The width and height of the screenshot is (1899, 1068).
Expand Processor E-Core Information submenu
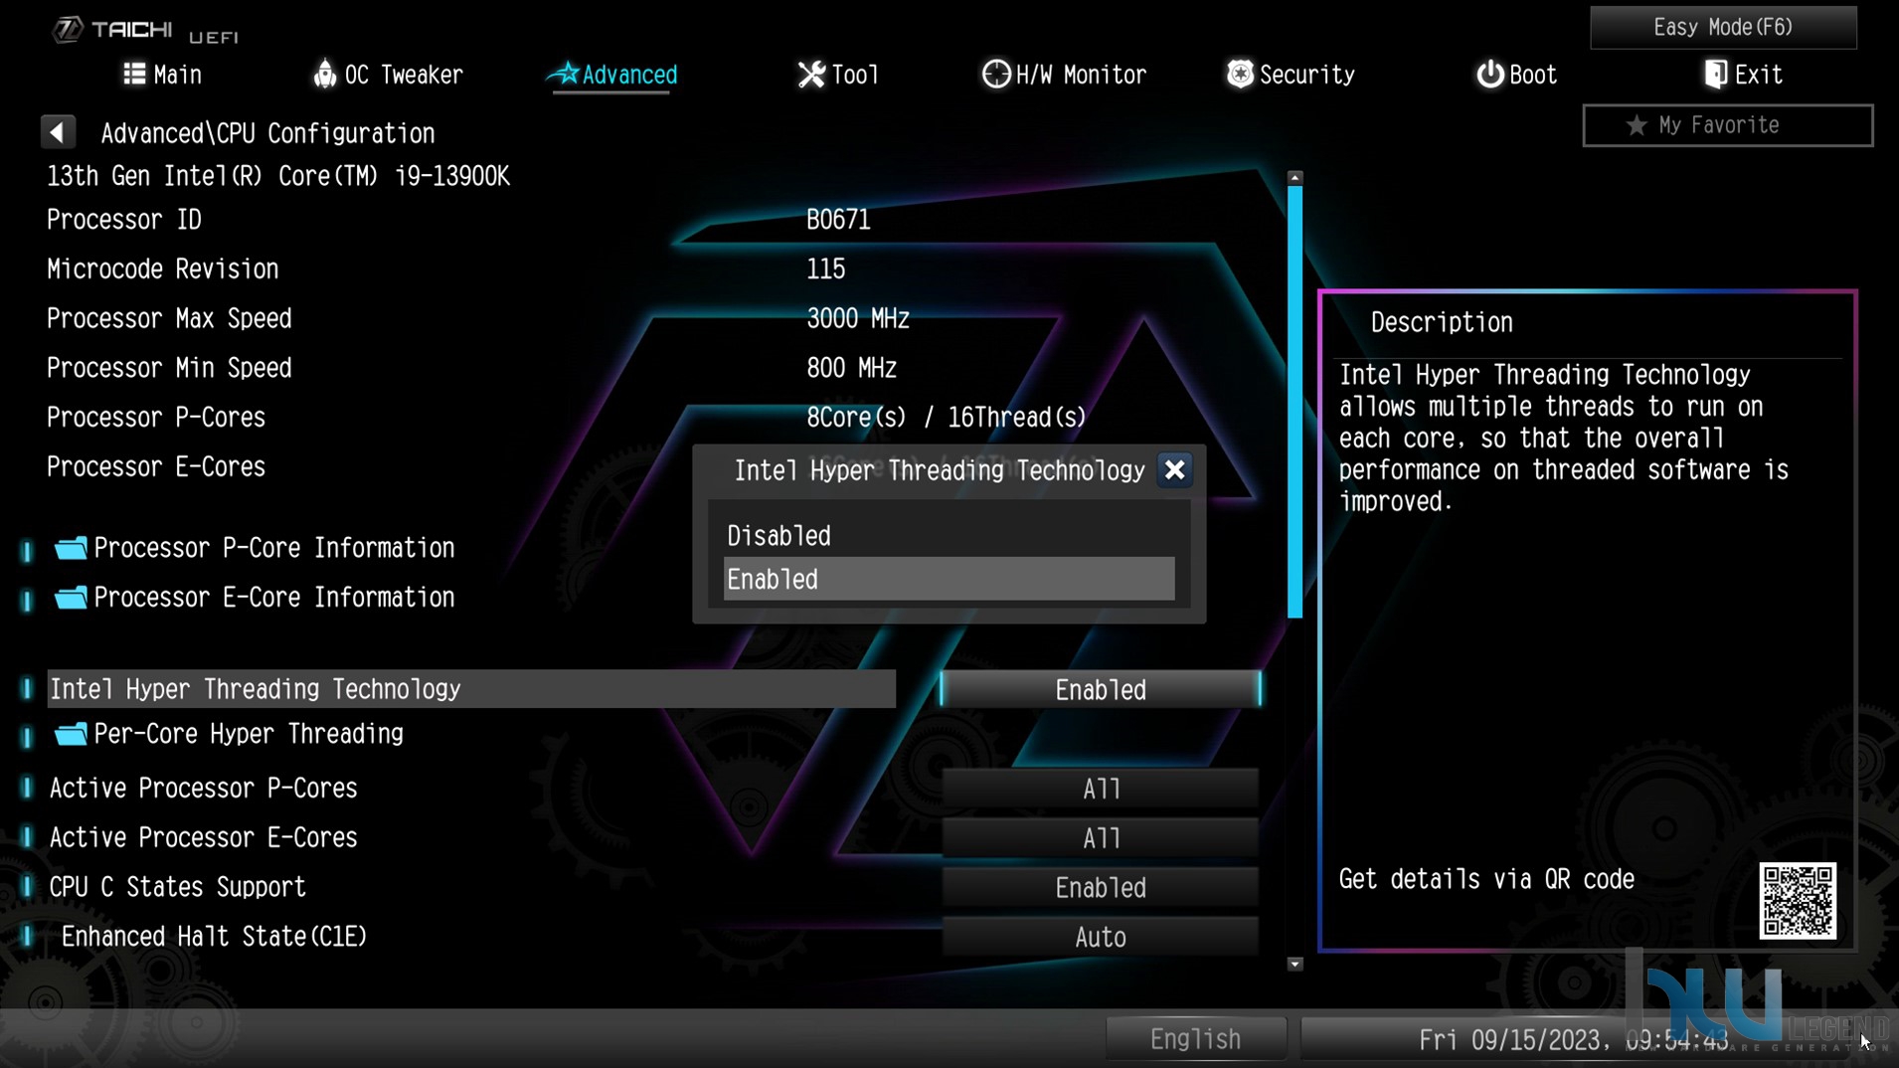[x=273, y=598]
